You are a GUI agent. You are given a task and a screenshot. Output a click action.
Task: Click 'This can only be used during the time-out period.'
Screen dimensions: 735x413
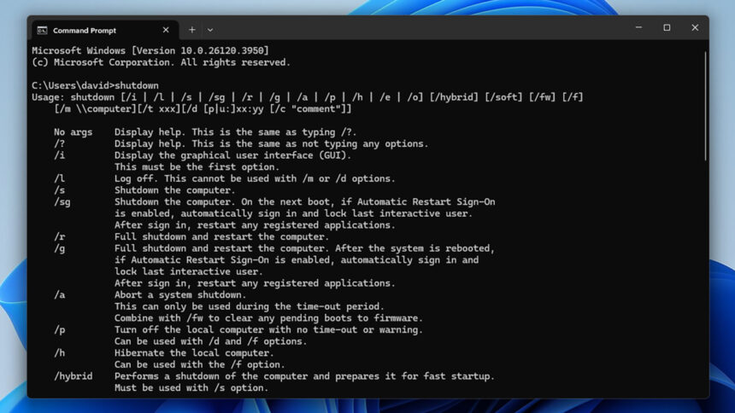point(250,306)
